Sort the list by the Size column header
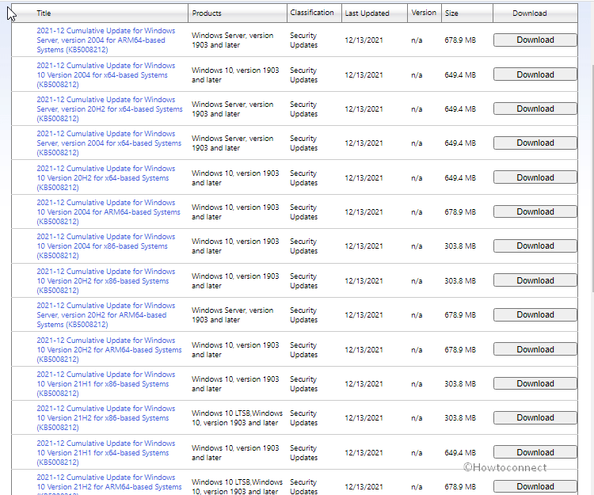The width and height of the screenshot is (594, 495). click(x=451, y=13)
